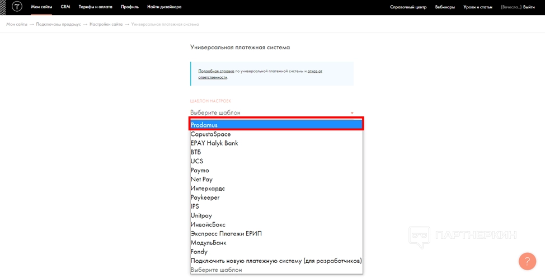The height and width of the screenshot is (278, 545).
Task: Go to Подключаем продамус breadcrumb
Action: pyautogui.click(x=58, y=24)
